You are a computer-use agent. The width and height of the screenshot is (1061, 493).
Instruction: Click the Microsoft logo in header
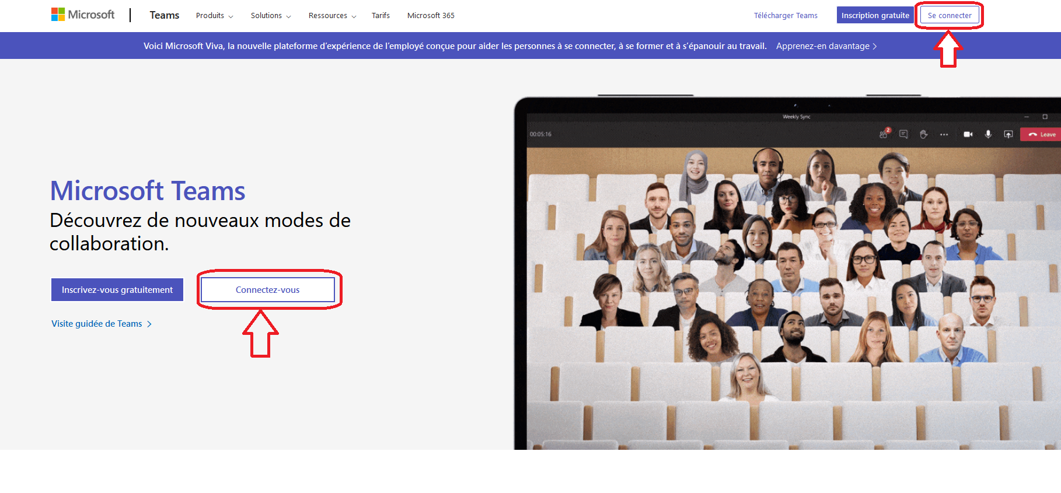(83, 15)
